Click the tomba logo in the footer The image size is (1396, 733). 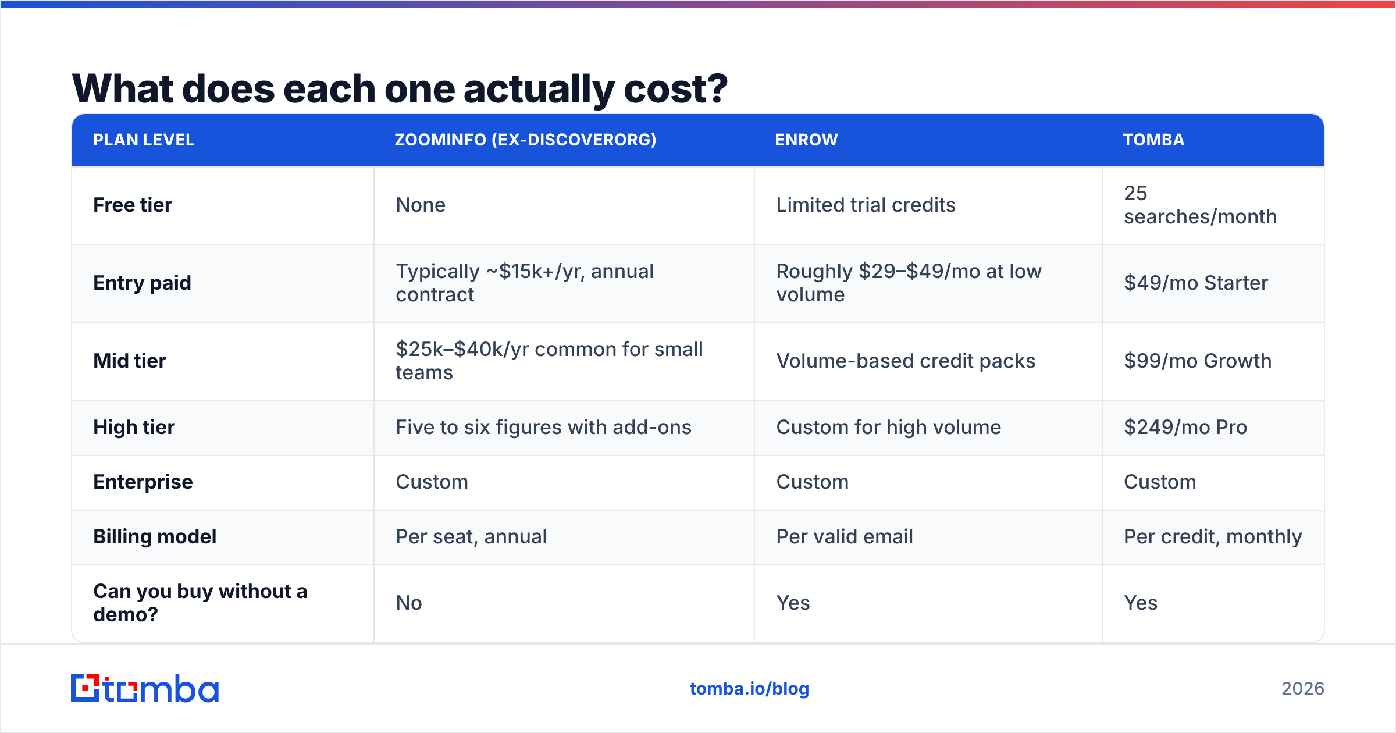[145, 688]
